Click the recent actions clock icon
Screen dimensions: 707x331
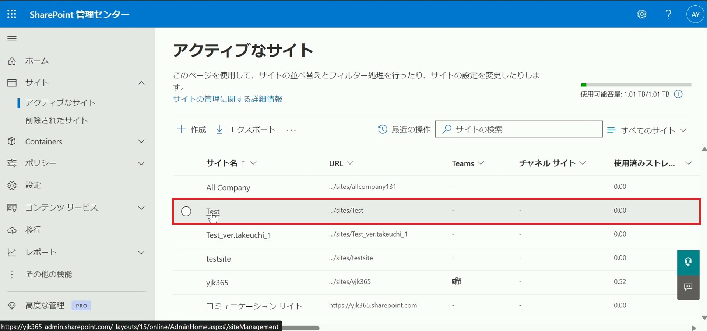pos(383,129)
